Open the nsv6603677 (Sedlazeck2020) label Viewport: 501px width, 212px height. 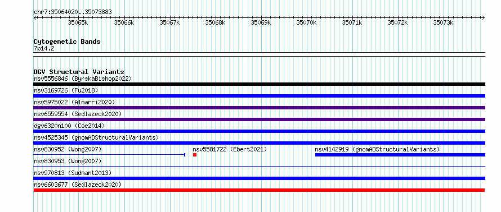click(x=78, y=185)
